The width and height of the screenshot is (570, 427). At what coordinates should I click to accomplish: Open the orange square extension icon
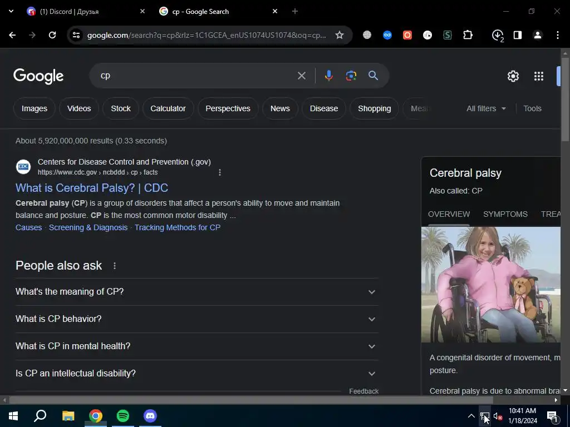click(407, 35)
